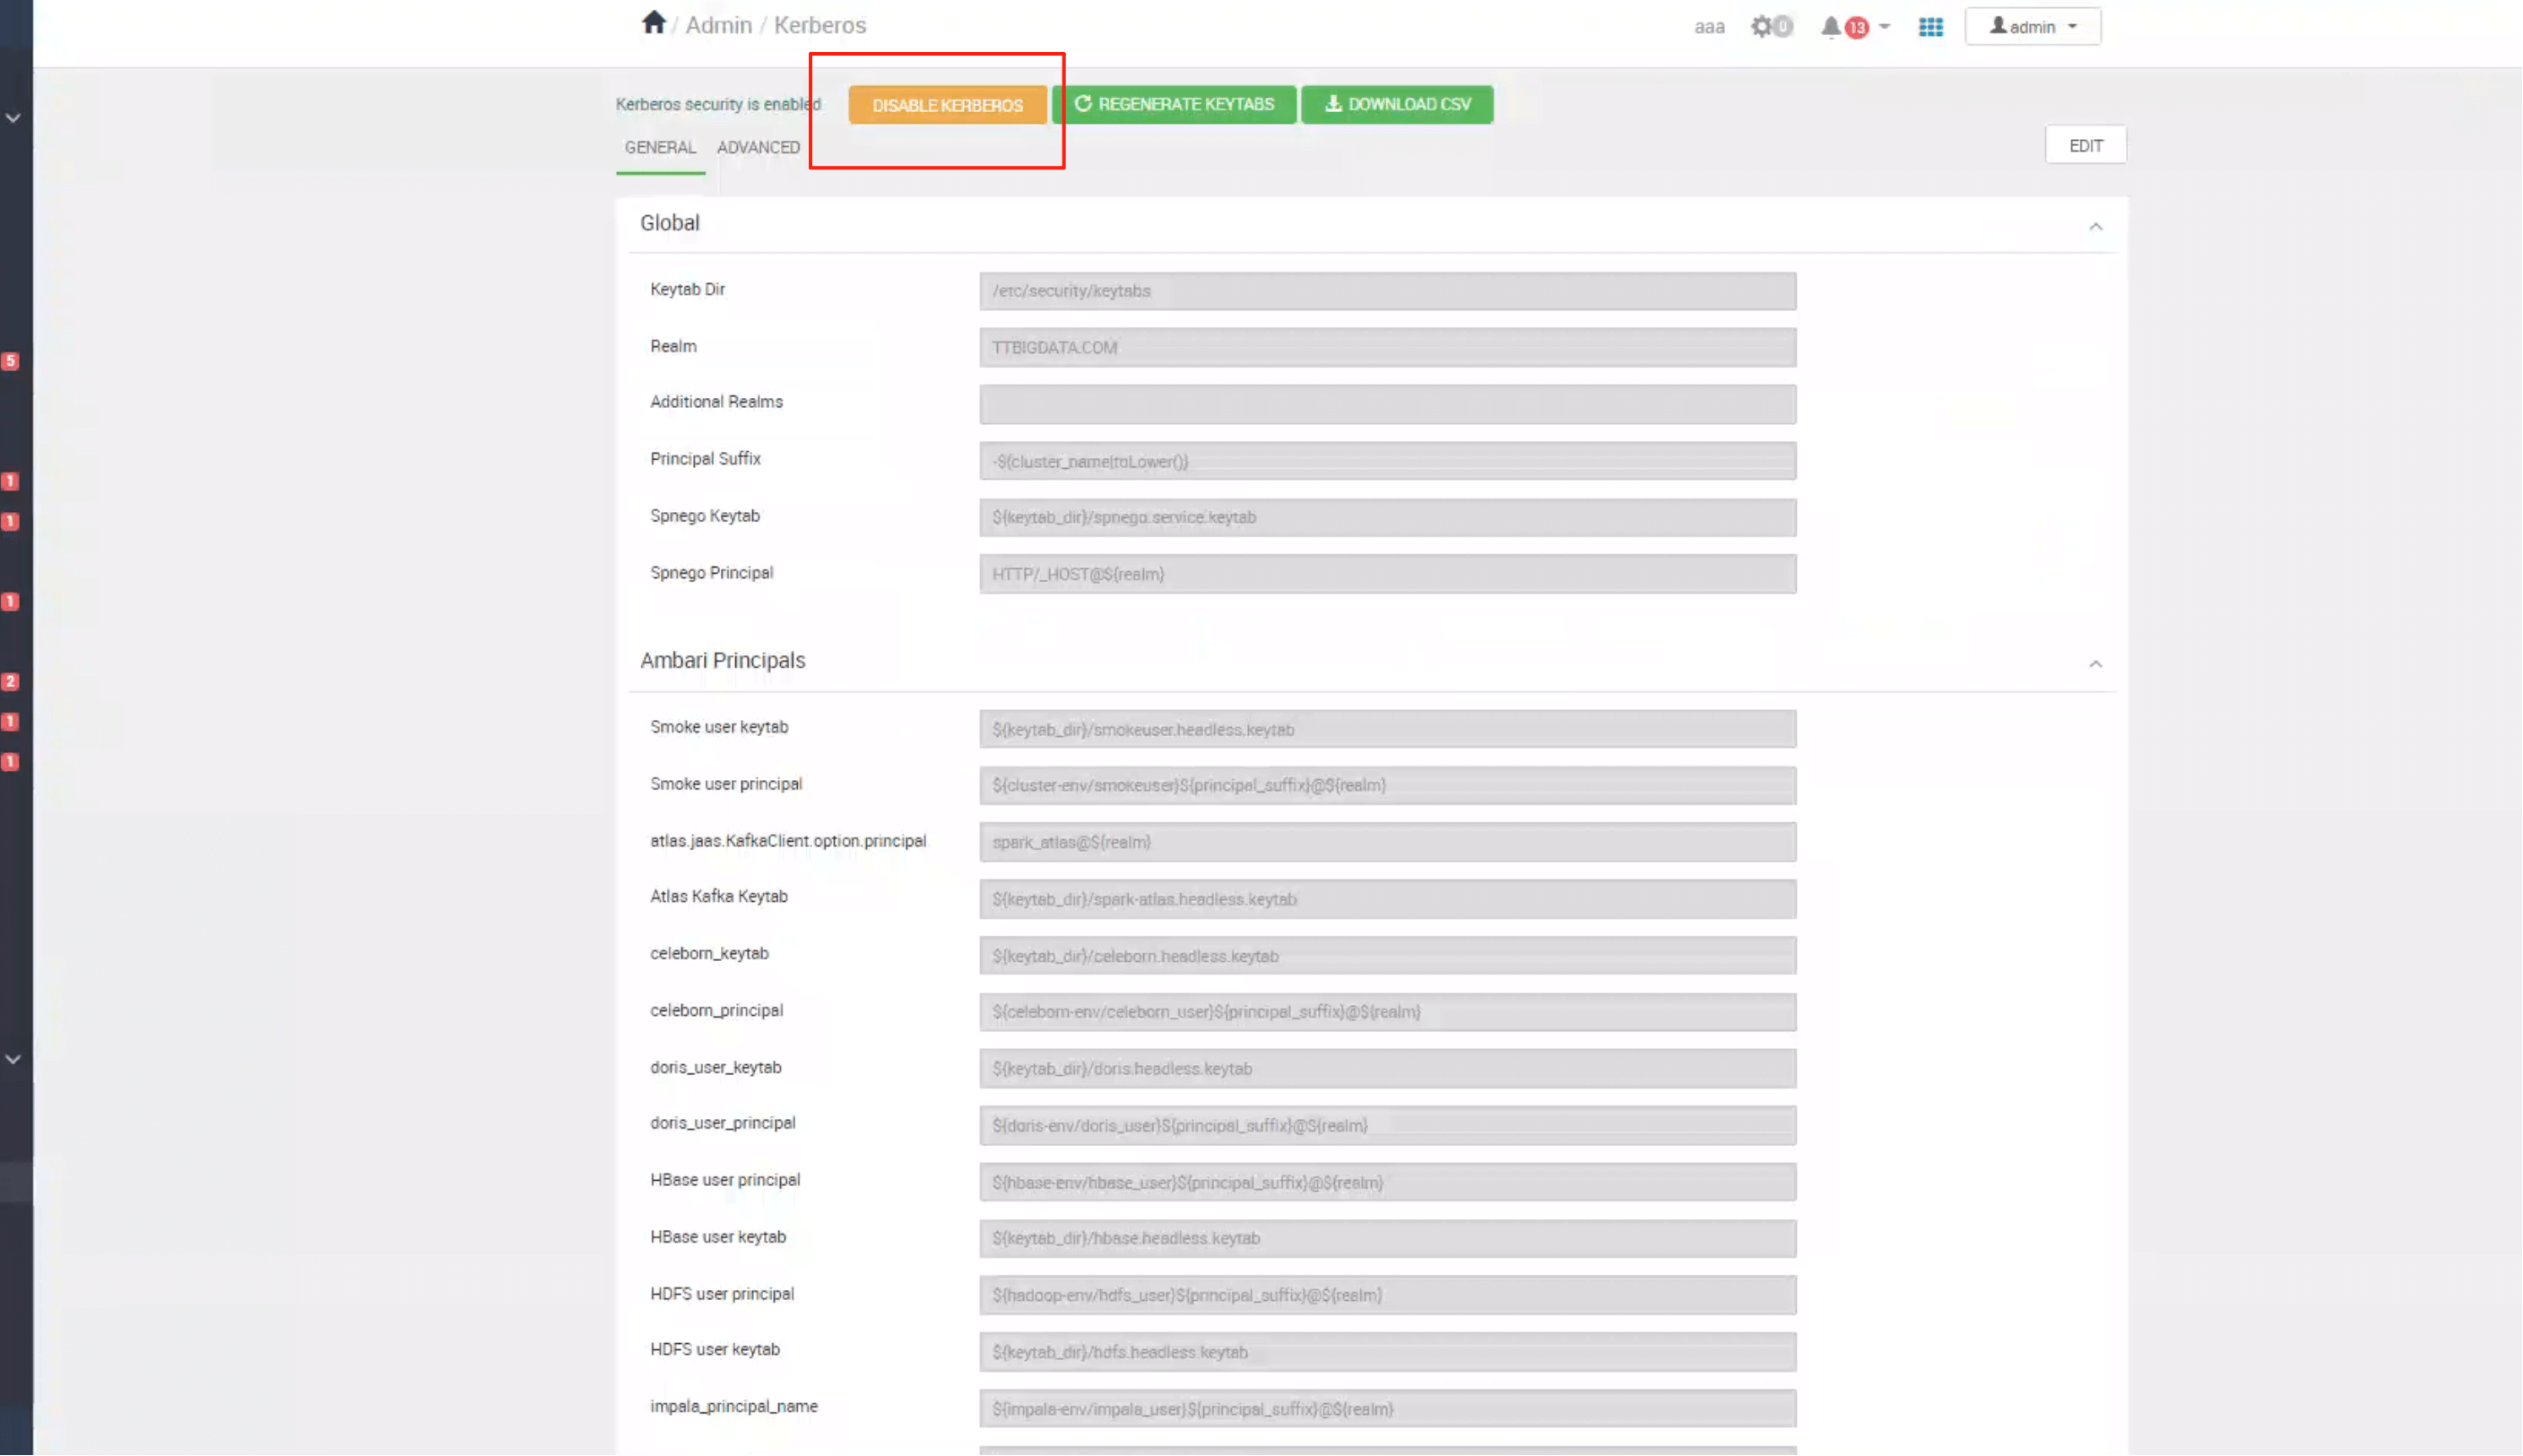Open background operations gear icon

point(1762,27)
